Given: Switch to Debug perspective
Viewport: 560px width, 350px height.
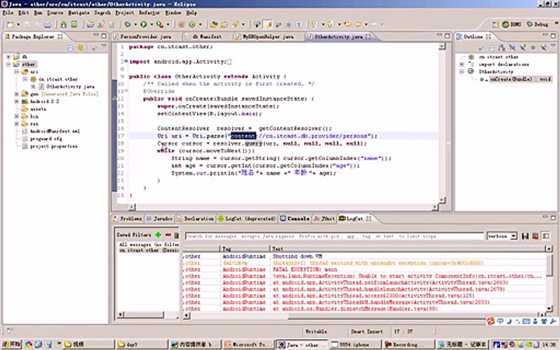Looking at the screenshot, I should tap(538, 24).
